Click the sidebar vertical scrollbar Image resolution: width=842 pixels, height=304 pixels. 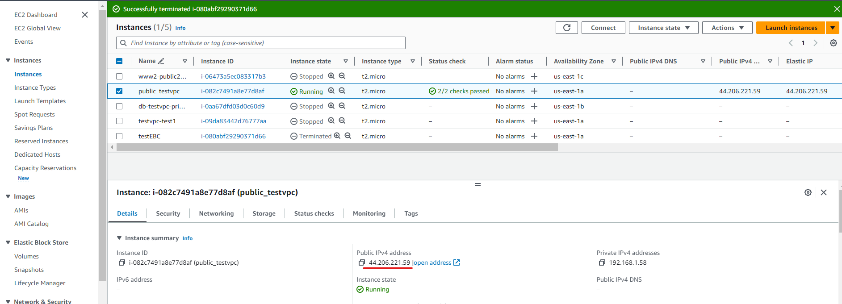tap(102, 146)
